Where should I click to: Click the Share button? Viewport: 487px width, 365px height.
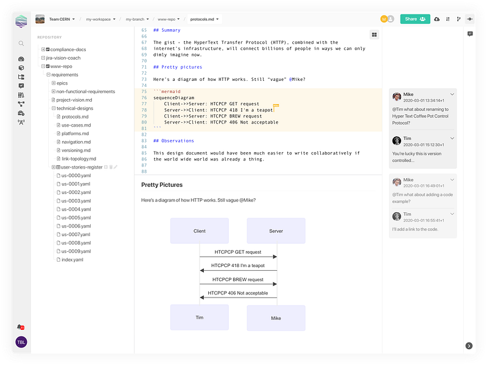point(415,19)
